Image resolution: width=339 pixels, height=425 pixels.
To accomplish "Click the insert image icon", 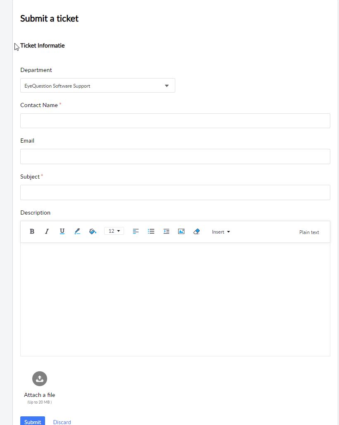I will [181, 232].
